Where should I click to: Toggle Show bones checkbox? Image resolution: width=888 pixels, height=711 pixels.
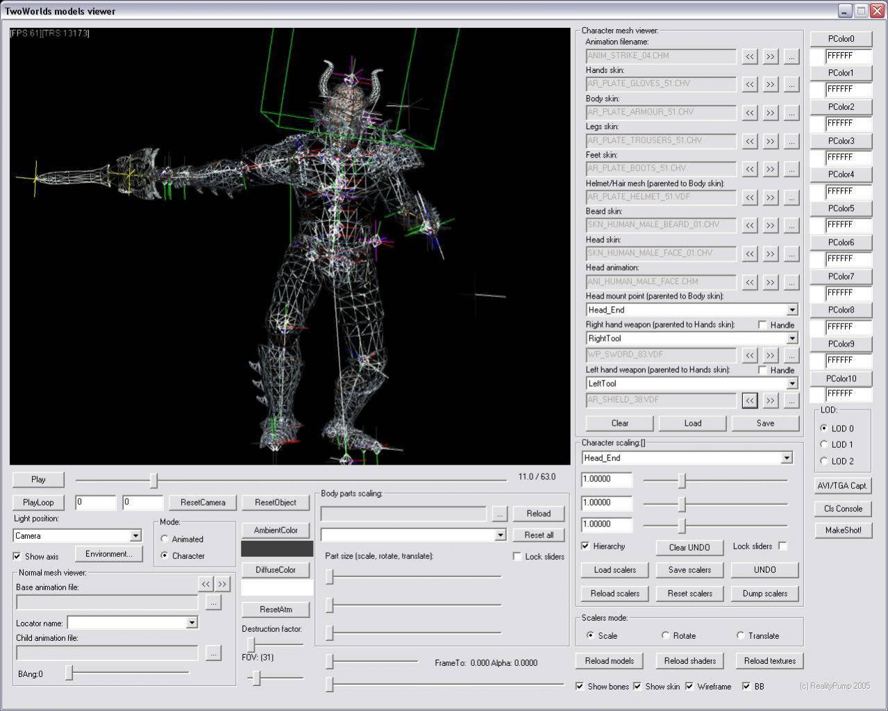coord(580,686)
